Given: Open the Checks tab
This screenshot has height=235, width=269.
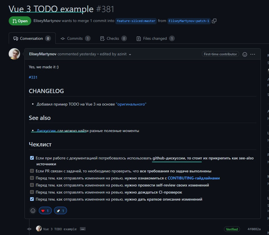Looking at the screenshot, I should pos(113,39).
